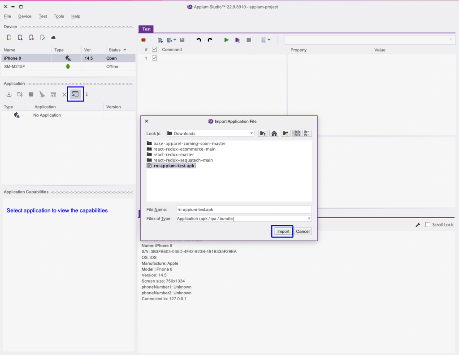Click the uninstall application trash icon
Image resolution: width=459 pixels, height=355 pixels.
53,94
